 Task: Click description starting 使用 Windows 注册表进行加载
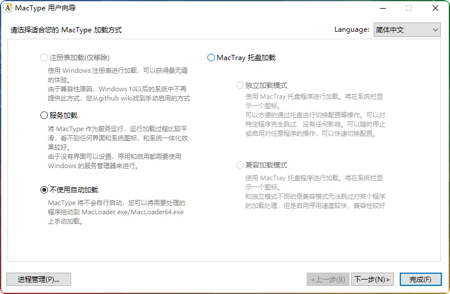119,84
